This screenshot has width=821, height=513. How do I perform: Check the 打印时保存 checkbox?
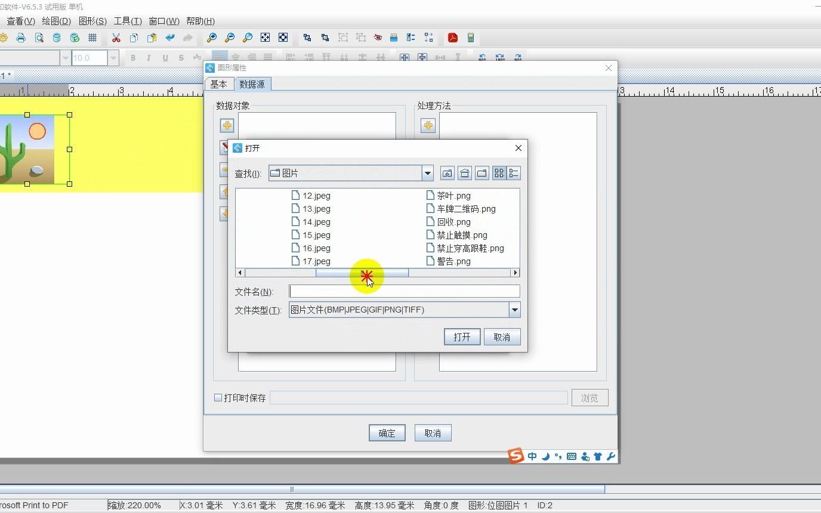[218, 397]
